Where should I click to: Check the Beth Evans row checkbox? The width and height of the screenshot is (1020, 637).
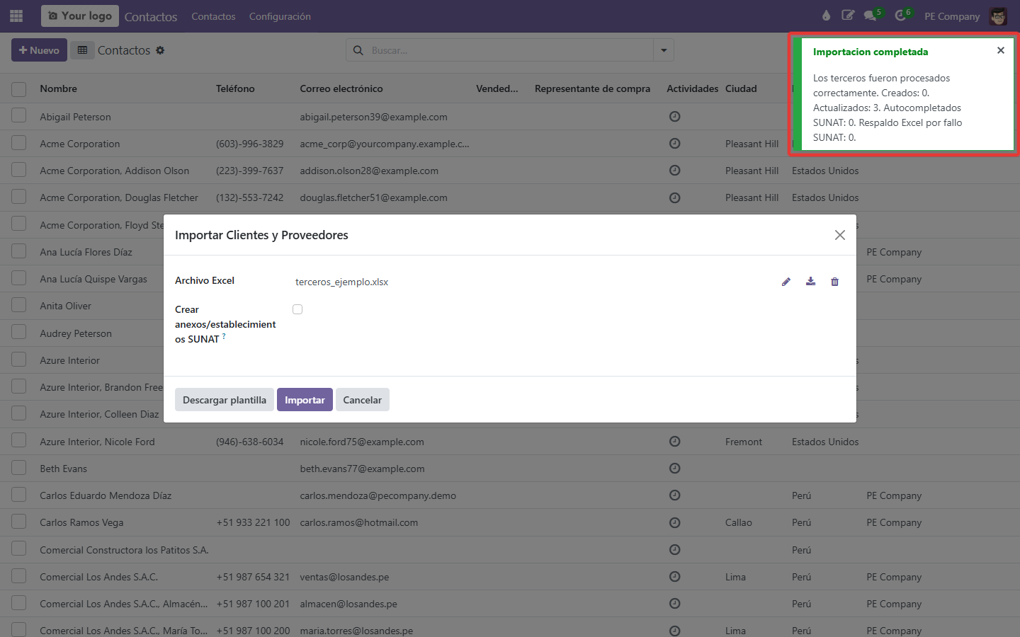click(19, 468)
